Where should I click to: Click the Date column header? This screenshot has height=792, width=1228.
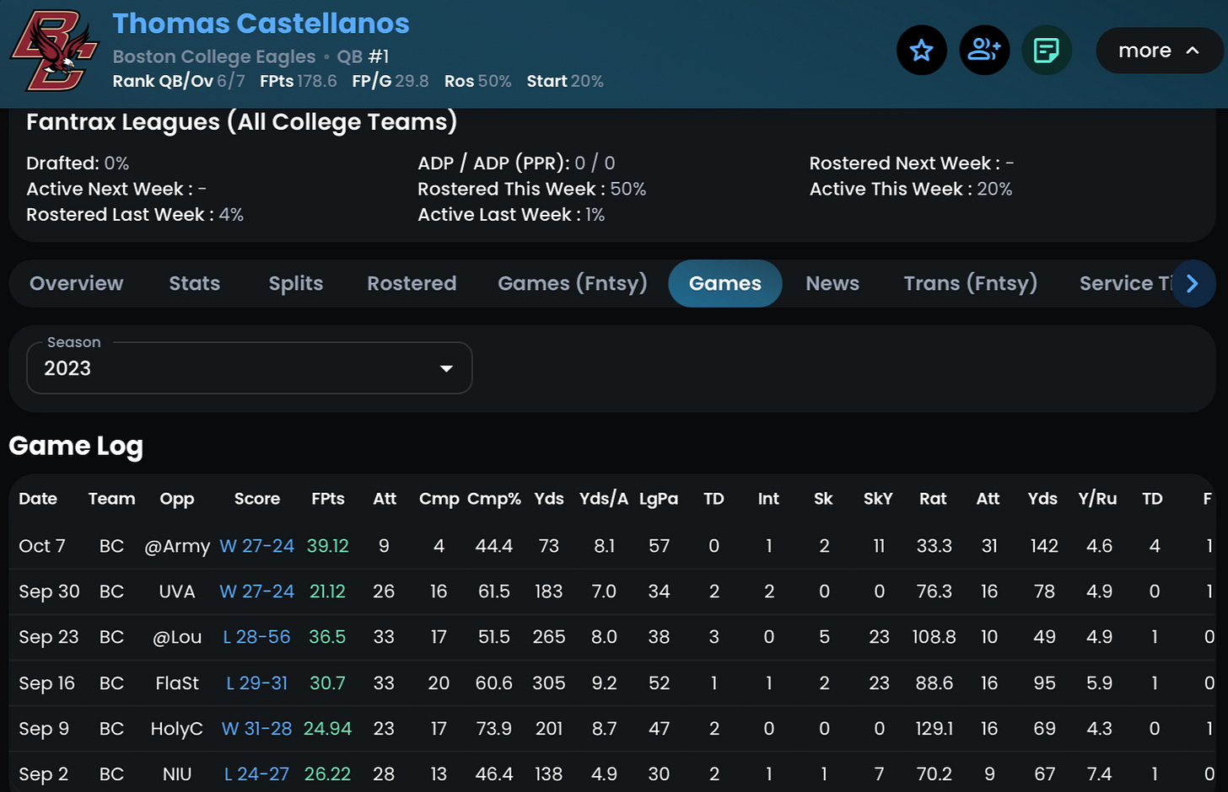[x=38, y=499]
